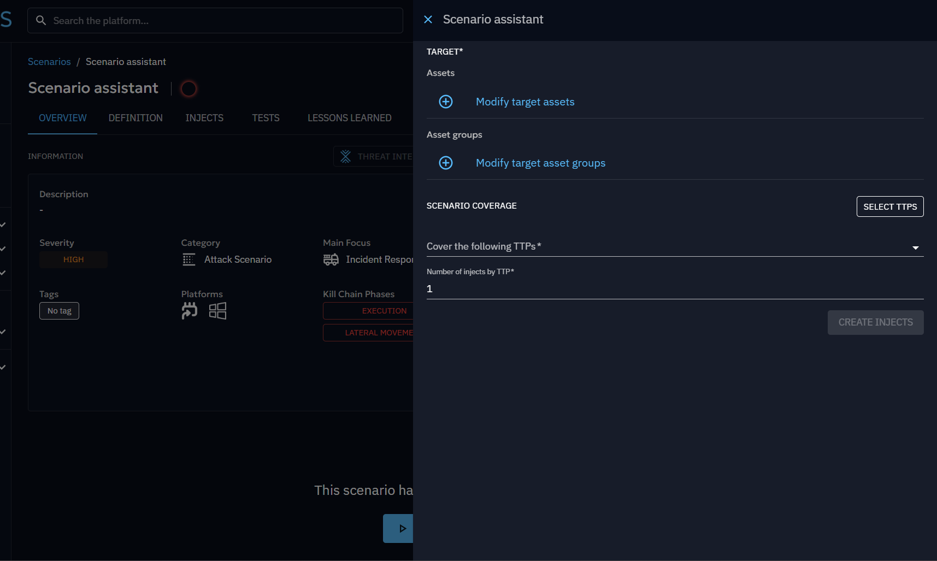Click the red scenario status circle
This screenshot has width=937, height=561.
188,88
